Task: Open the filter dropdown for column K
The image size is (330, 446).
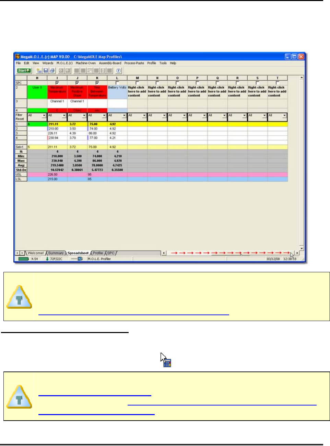Action: coord(104,115)
